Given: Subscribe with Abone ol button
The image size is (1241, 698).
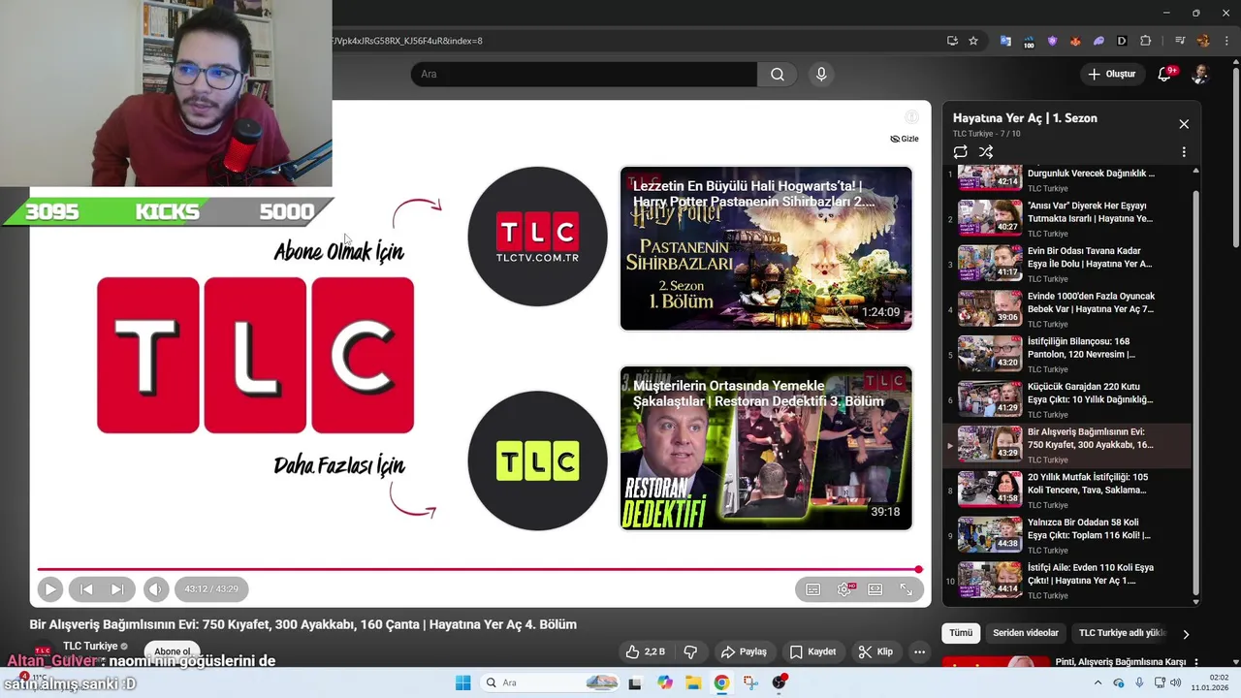Looking at the screenshot, I should (x=173, y=651).
